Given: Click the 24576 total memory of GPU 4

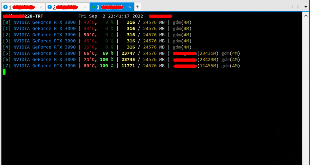Looking at the screenshot, I should 150,47.
